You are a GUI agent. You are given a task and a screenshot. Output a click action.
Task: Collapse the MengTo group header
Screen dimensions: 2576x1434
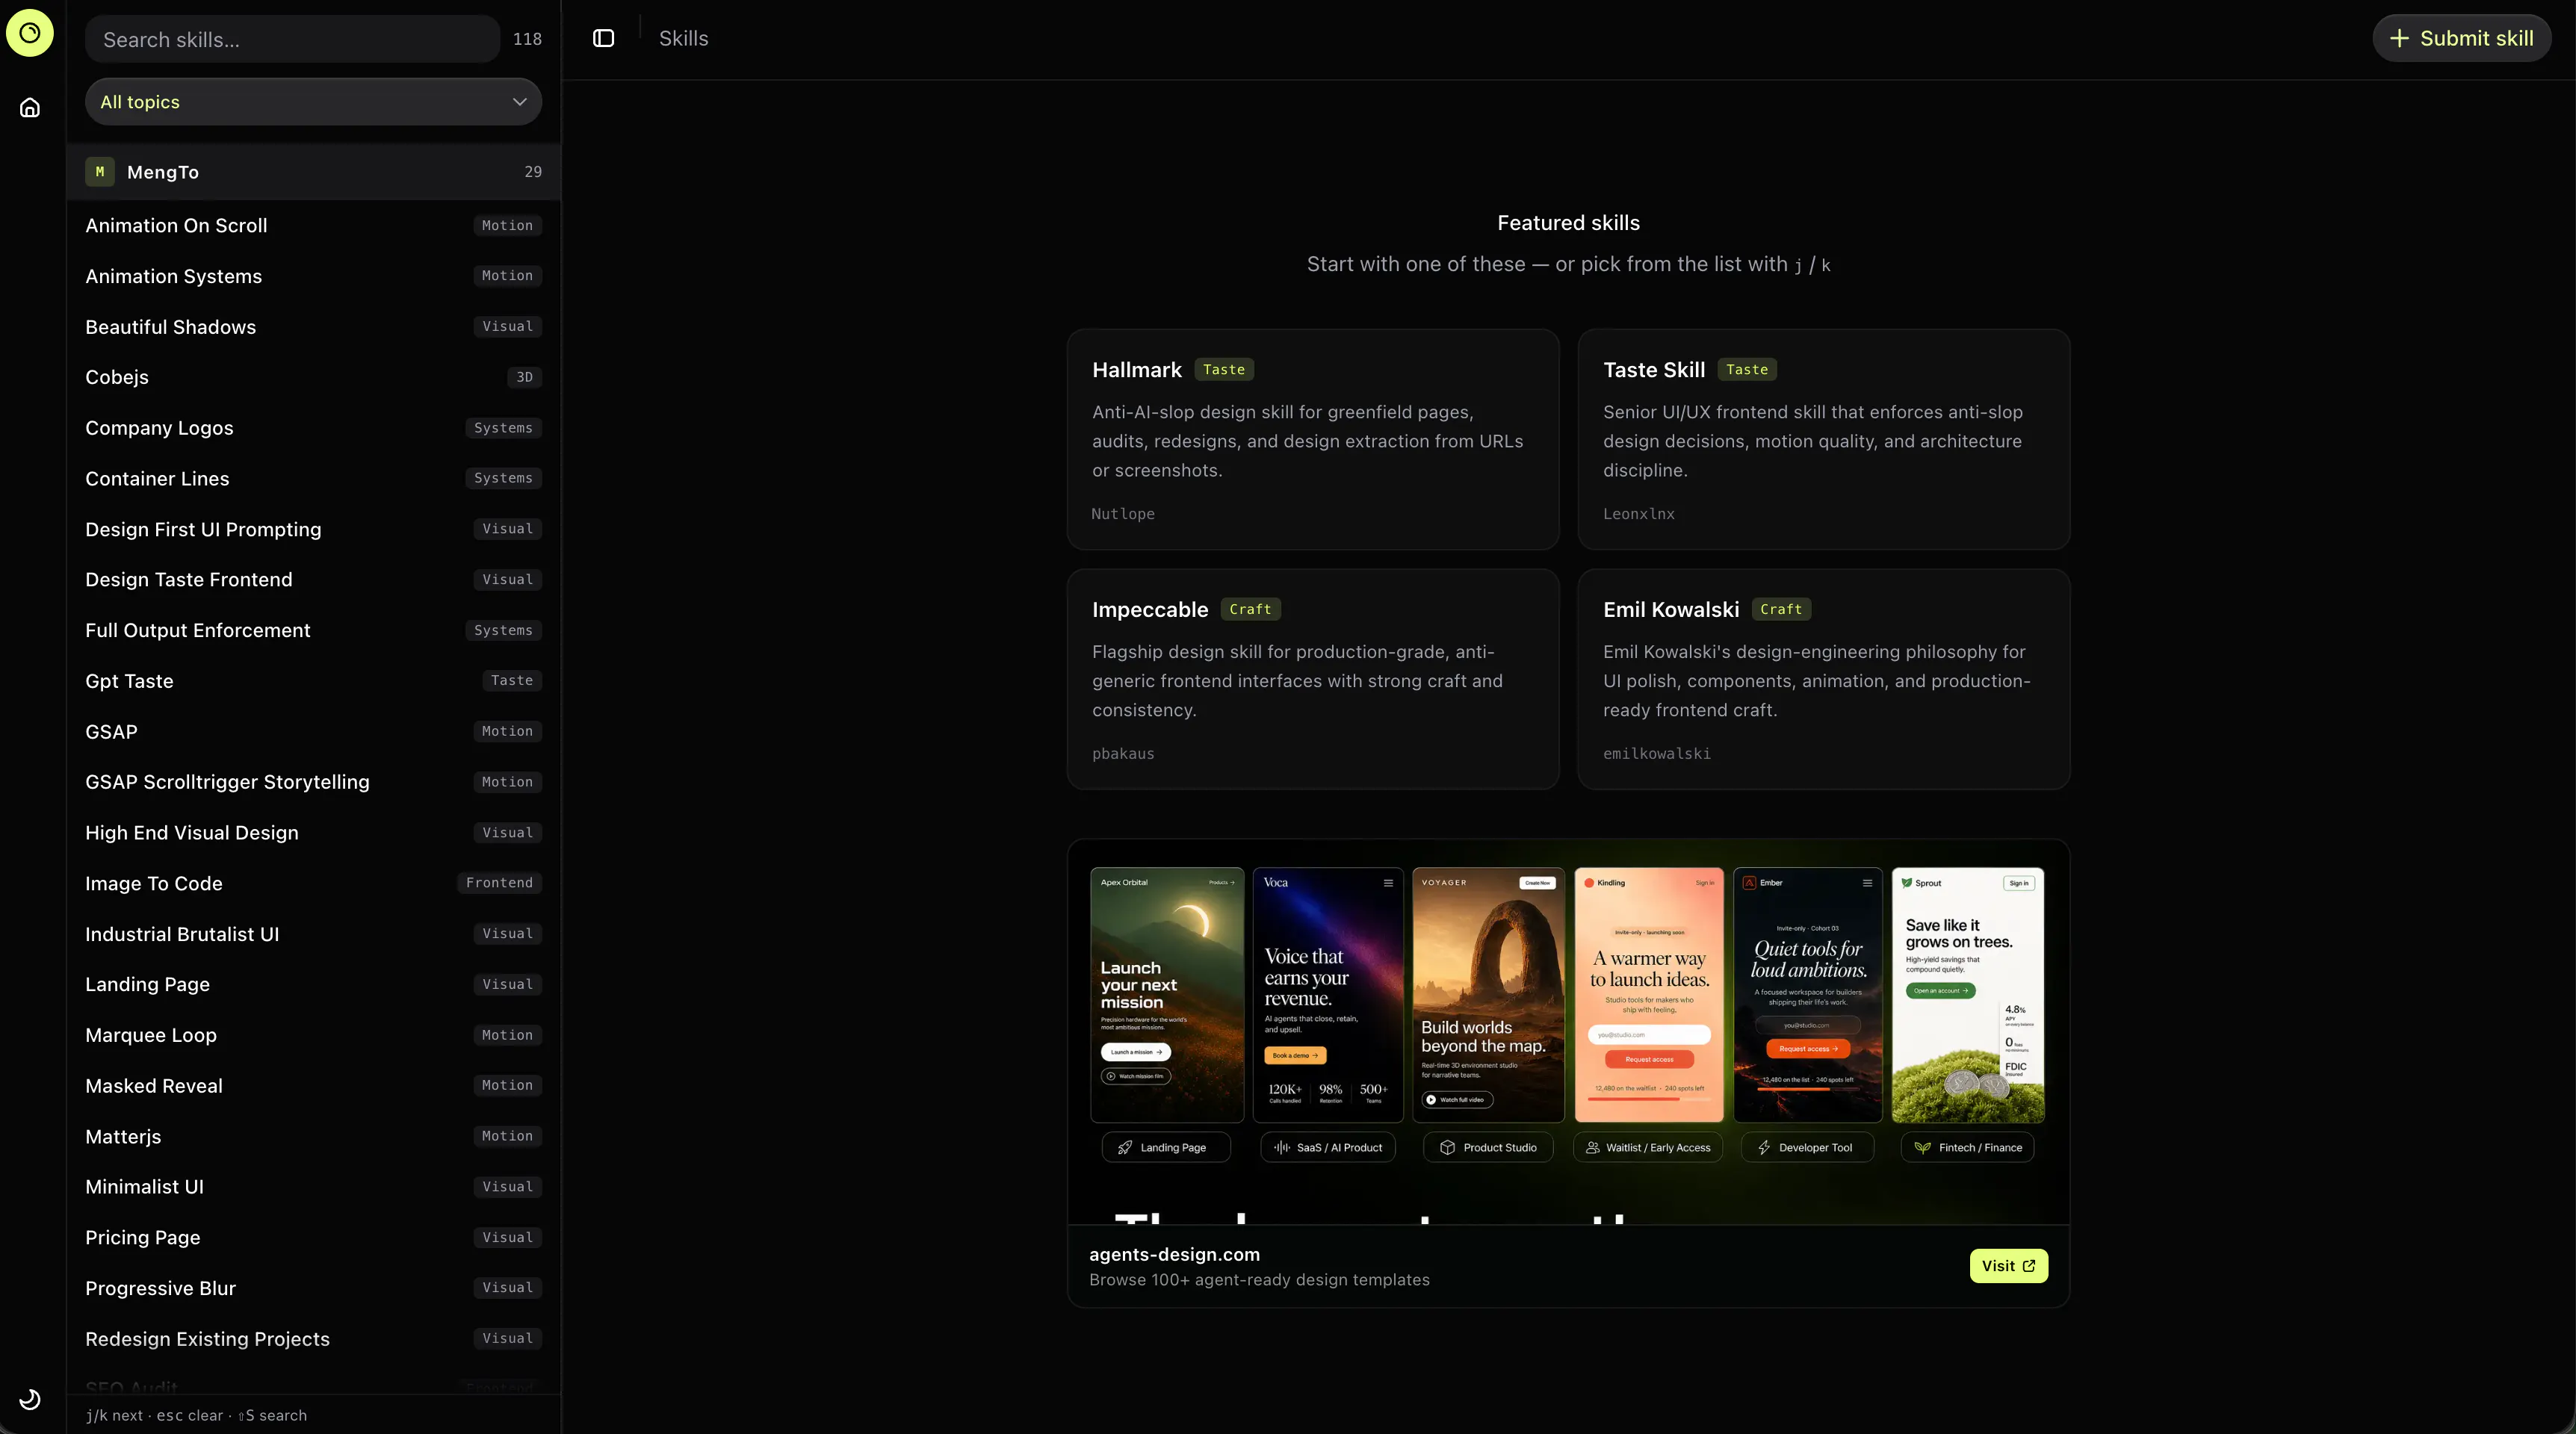tap(313, 172)
